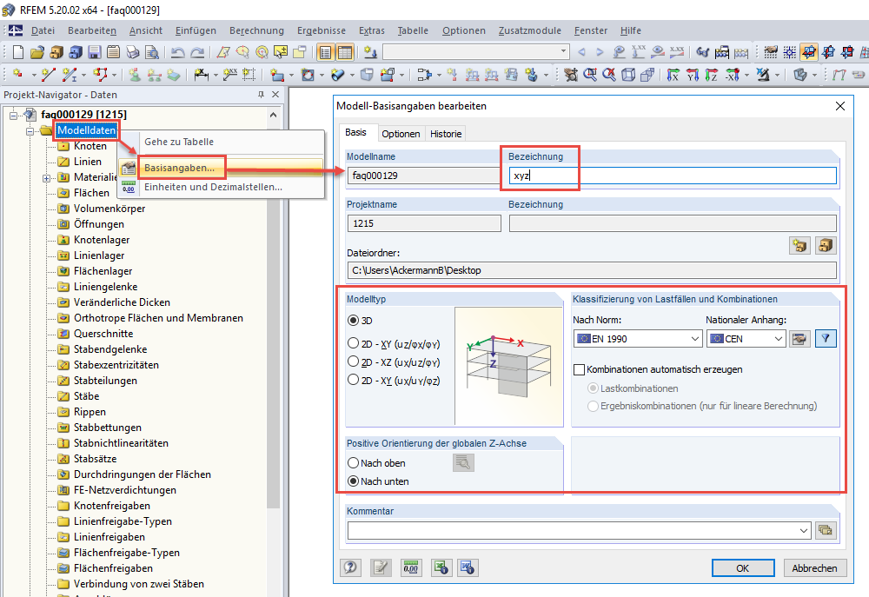869x597 pixels.
Task: Expand the Materialien tree node
Action: coord(47,178)
